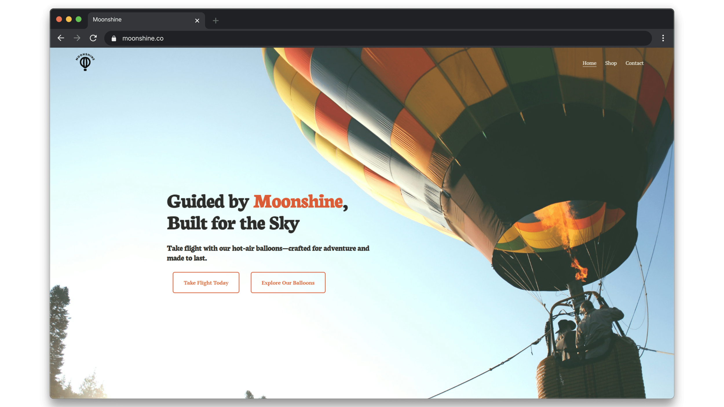Open the three-dot browser menu
Screen dimensions: 724x407
click(663, 38)
